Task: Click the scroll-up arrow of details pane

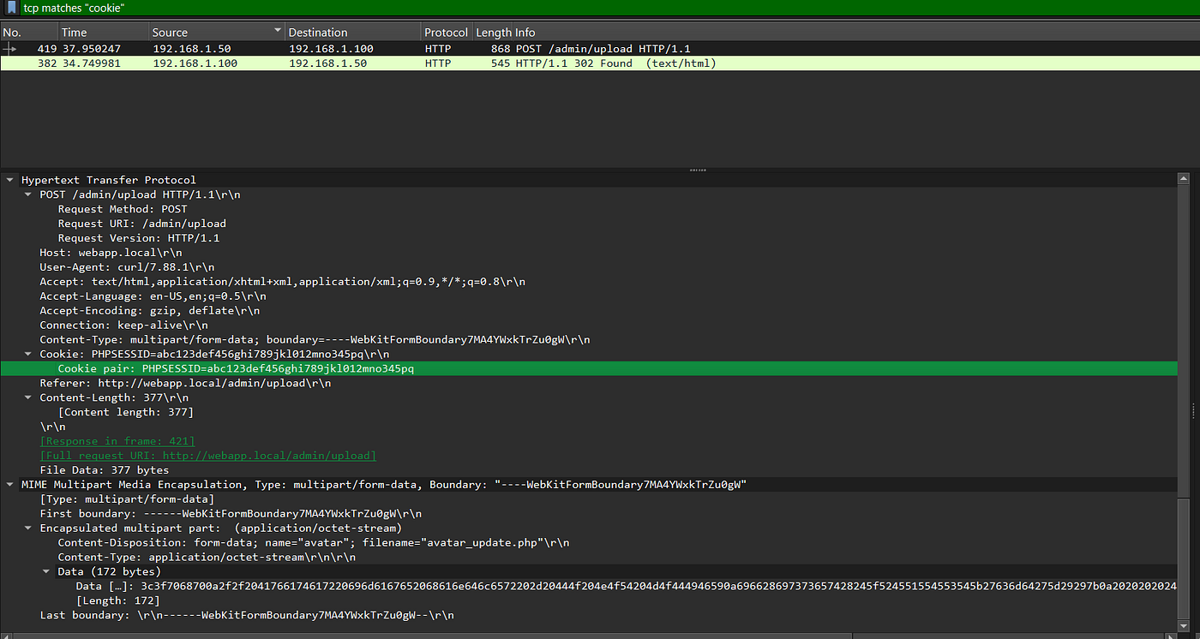Action: pos(1184,178)
